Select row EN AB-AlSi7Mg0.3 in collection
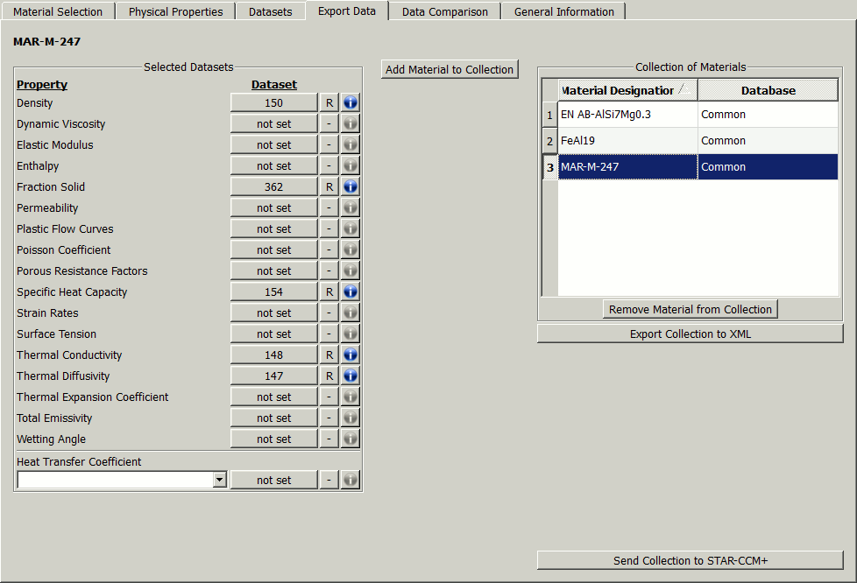Screen dimensions: 857x583 [627, 114]
